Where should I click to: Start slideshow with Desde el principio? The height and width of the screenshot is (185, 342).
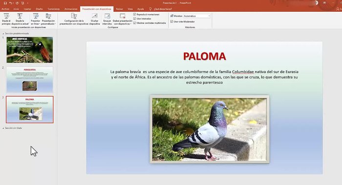click(x=6, y=19)
